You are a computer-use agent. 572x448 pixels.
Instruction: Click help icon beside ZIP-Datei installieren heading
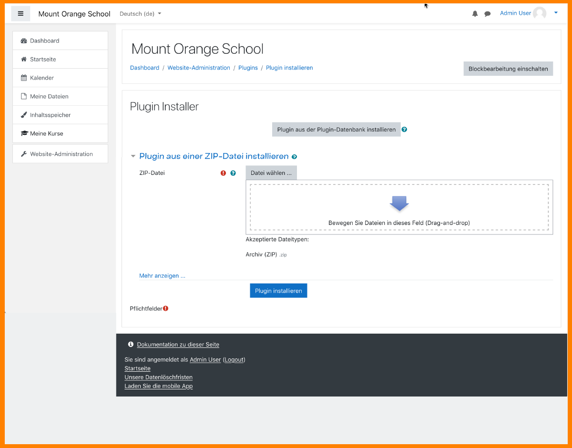click(x=294, y=157)
